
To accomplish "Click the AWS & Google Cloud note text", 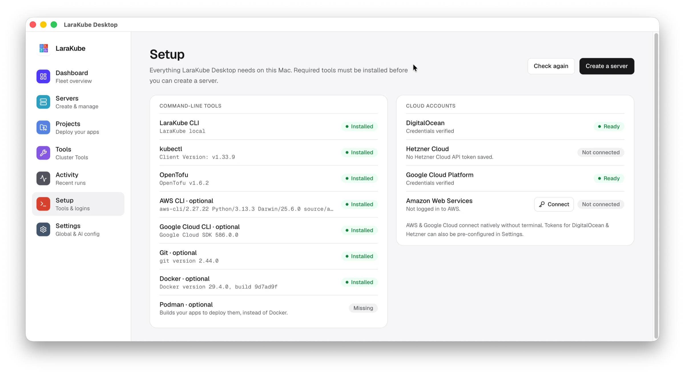I will (507, 230).
